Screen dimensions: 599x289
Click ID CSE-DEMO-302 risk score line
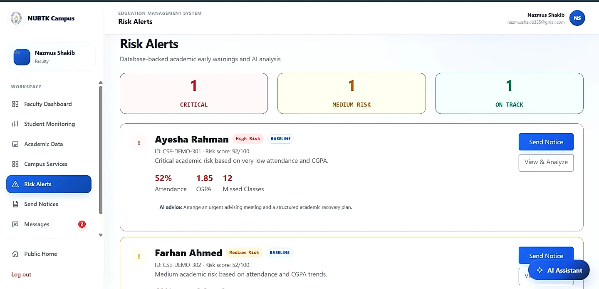tap(202, 265)
